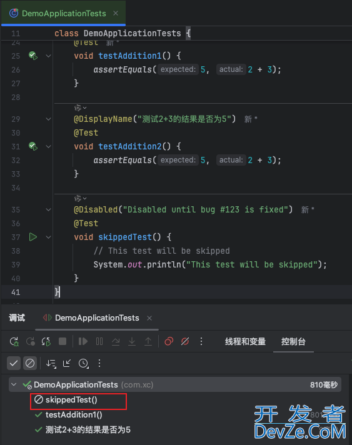The height and width of the screenshot is (445, 352).
Task: Click the collapse all tests icon
Action: click(x=67, y=363)
